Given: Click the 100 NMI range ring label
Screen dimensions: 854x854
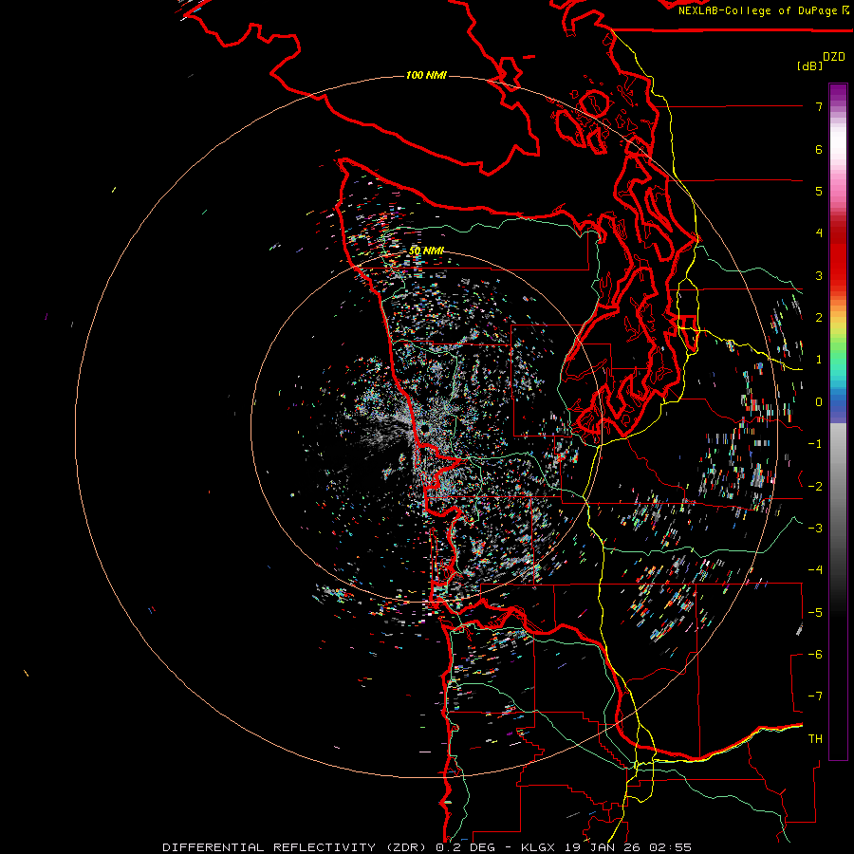Looking at the screenshot, I should [x=426, y=75].
